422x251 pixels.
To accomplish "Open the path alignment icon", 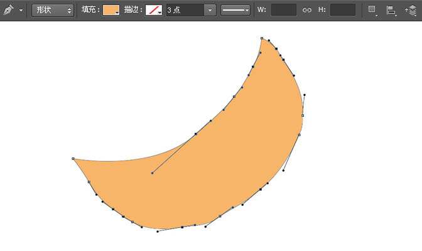I will pyautogui.click(x=391, y=11).
